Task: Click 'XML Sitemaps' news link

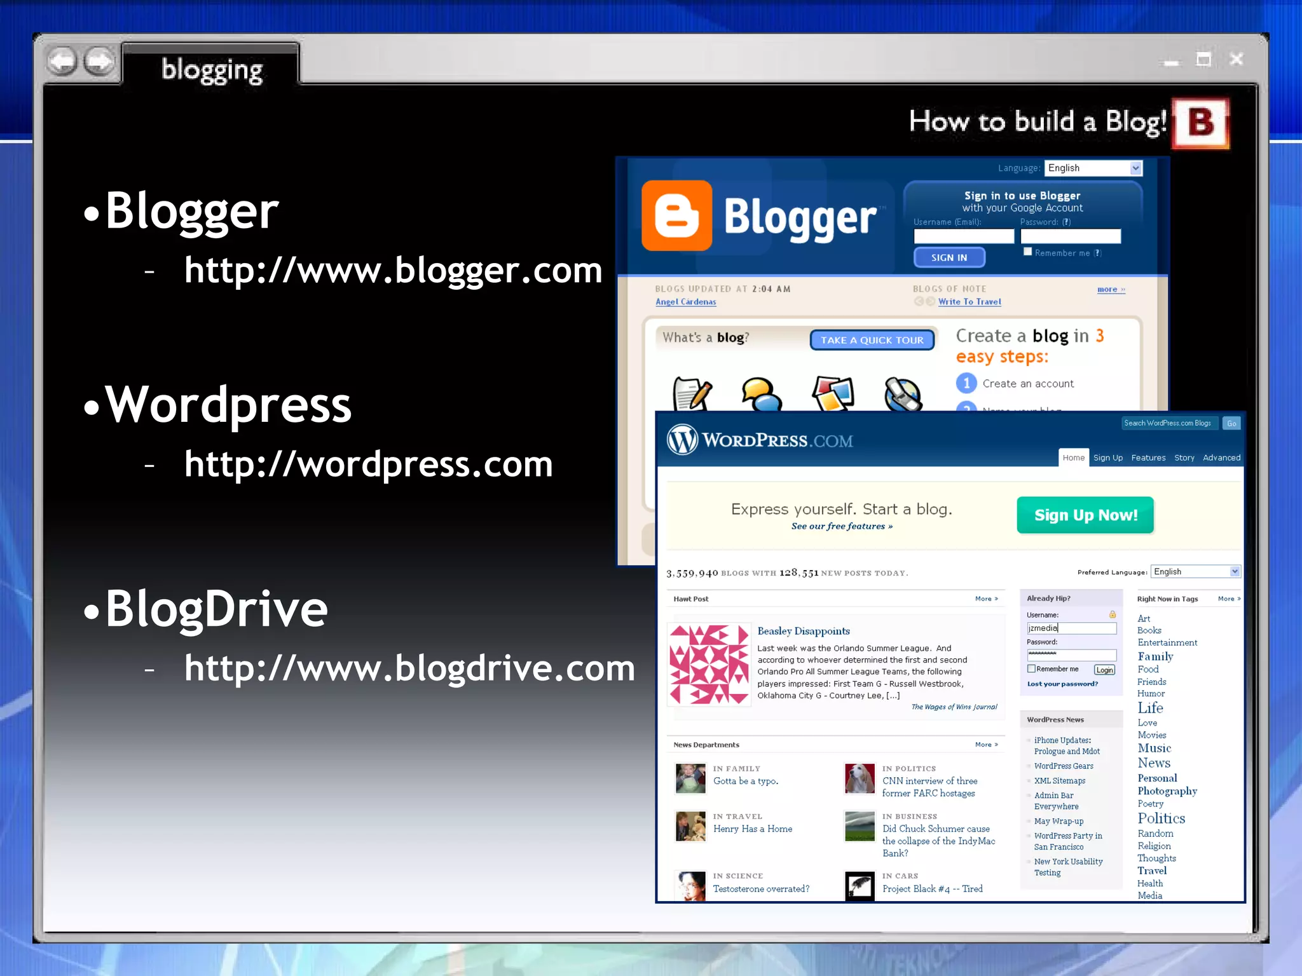Action: pyautogui.click(x=1059, y=780)
